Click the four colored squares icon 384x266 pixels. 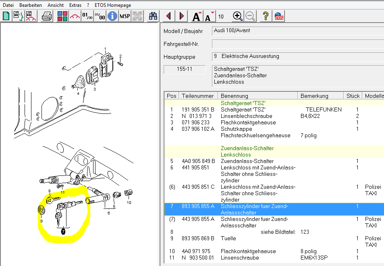(x=62, y=16)
